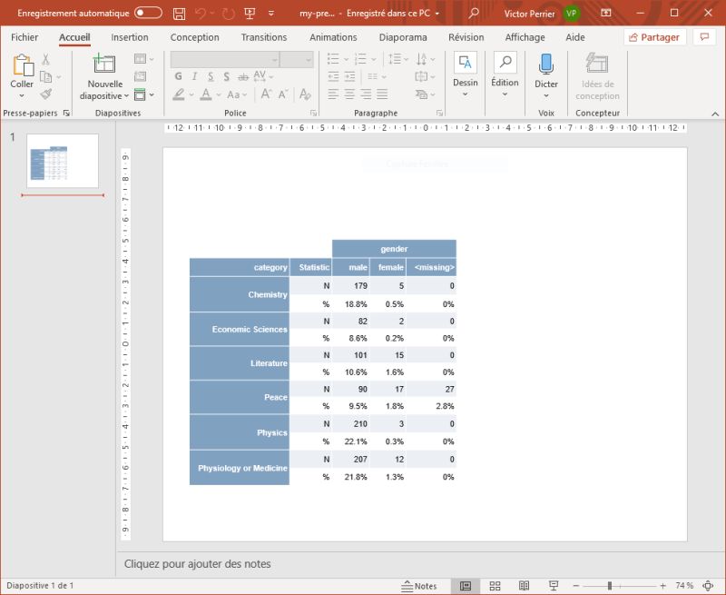Viewport: 726px width, 595px height.
Task: Open the Fichier menu
Action: (25, 37)
